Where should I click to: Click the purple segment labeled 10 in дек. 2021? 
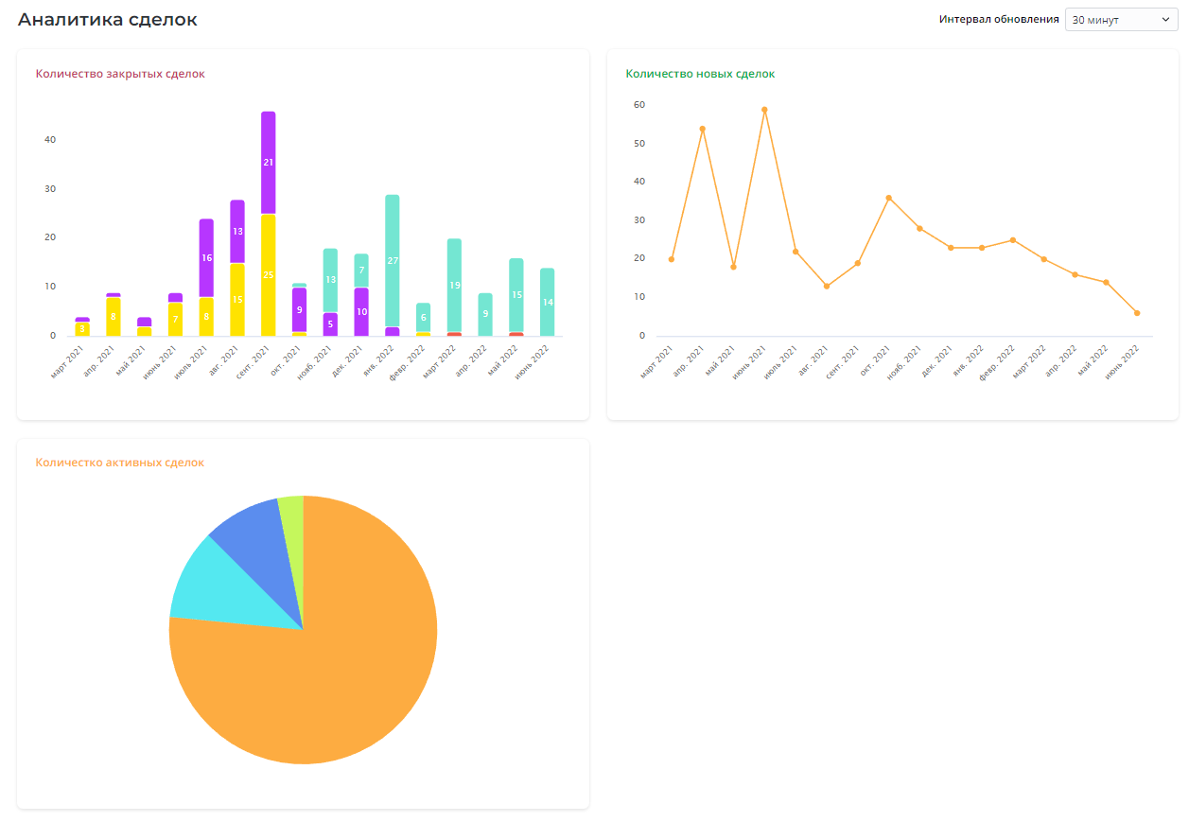361,311
